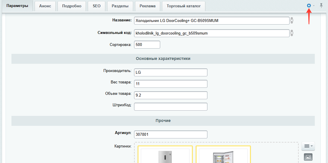Open the pictures hamburger menu dropdown

[x=308, y=146]
